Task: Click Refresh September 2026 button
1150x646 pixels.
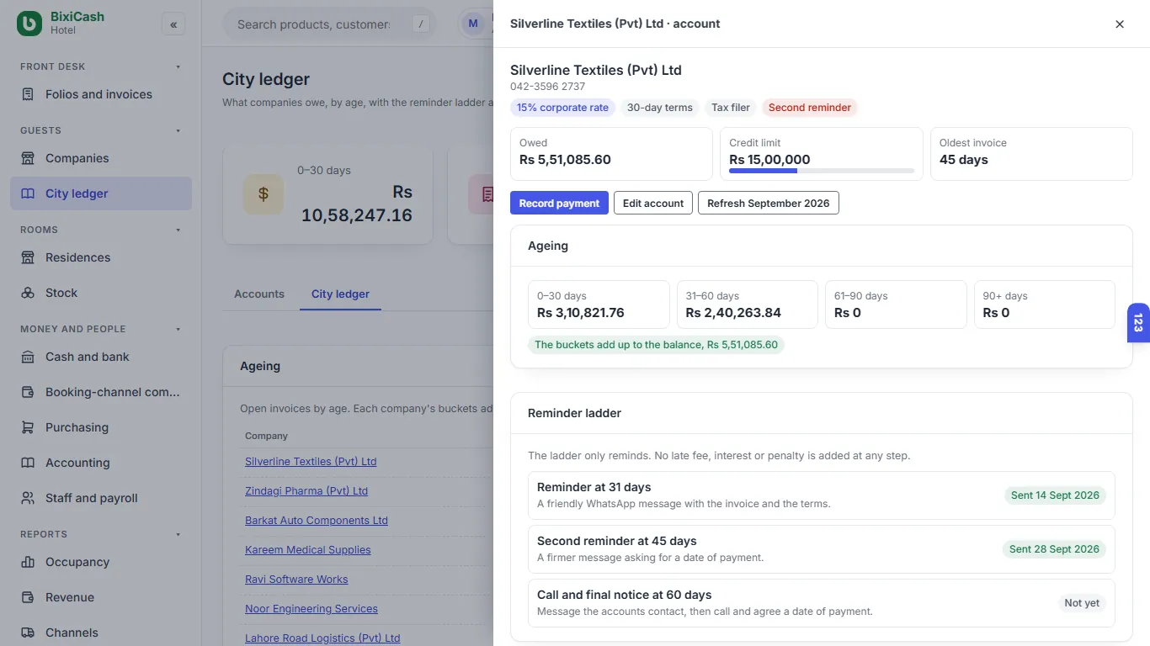Action: (769, 203)
